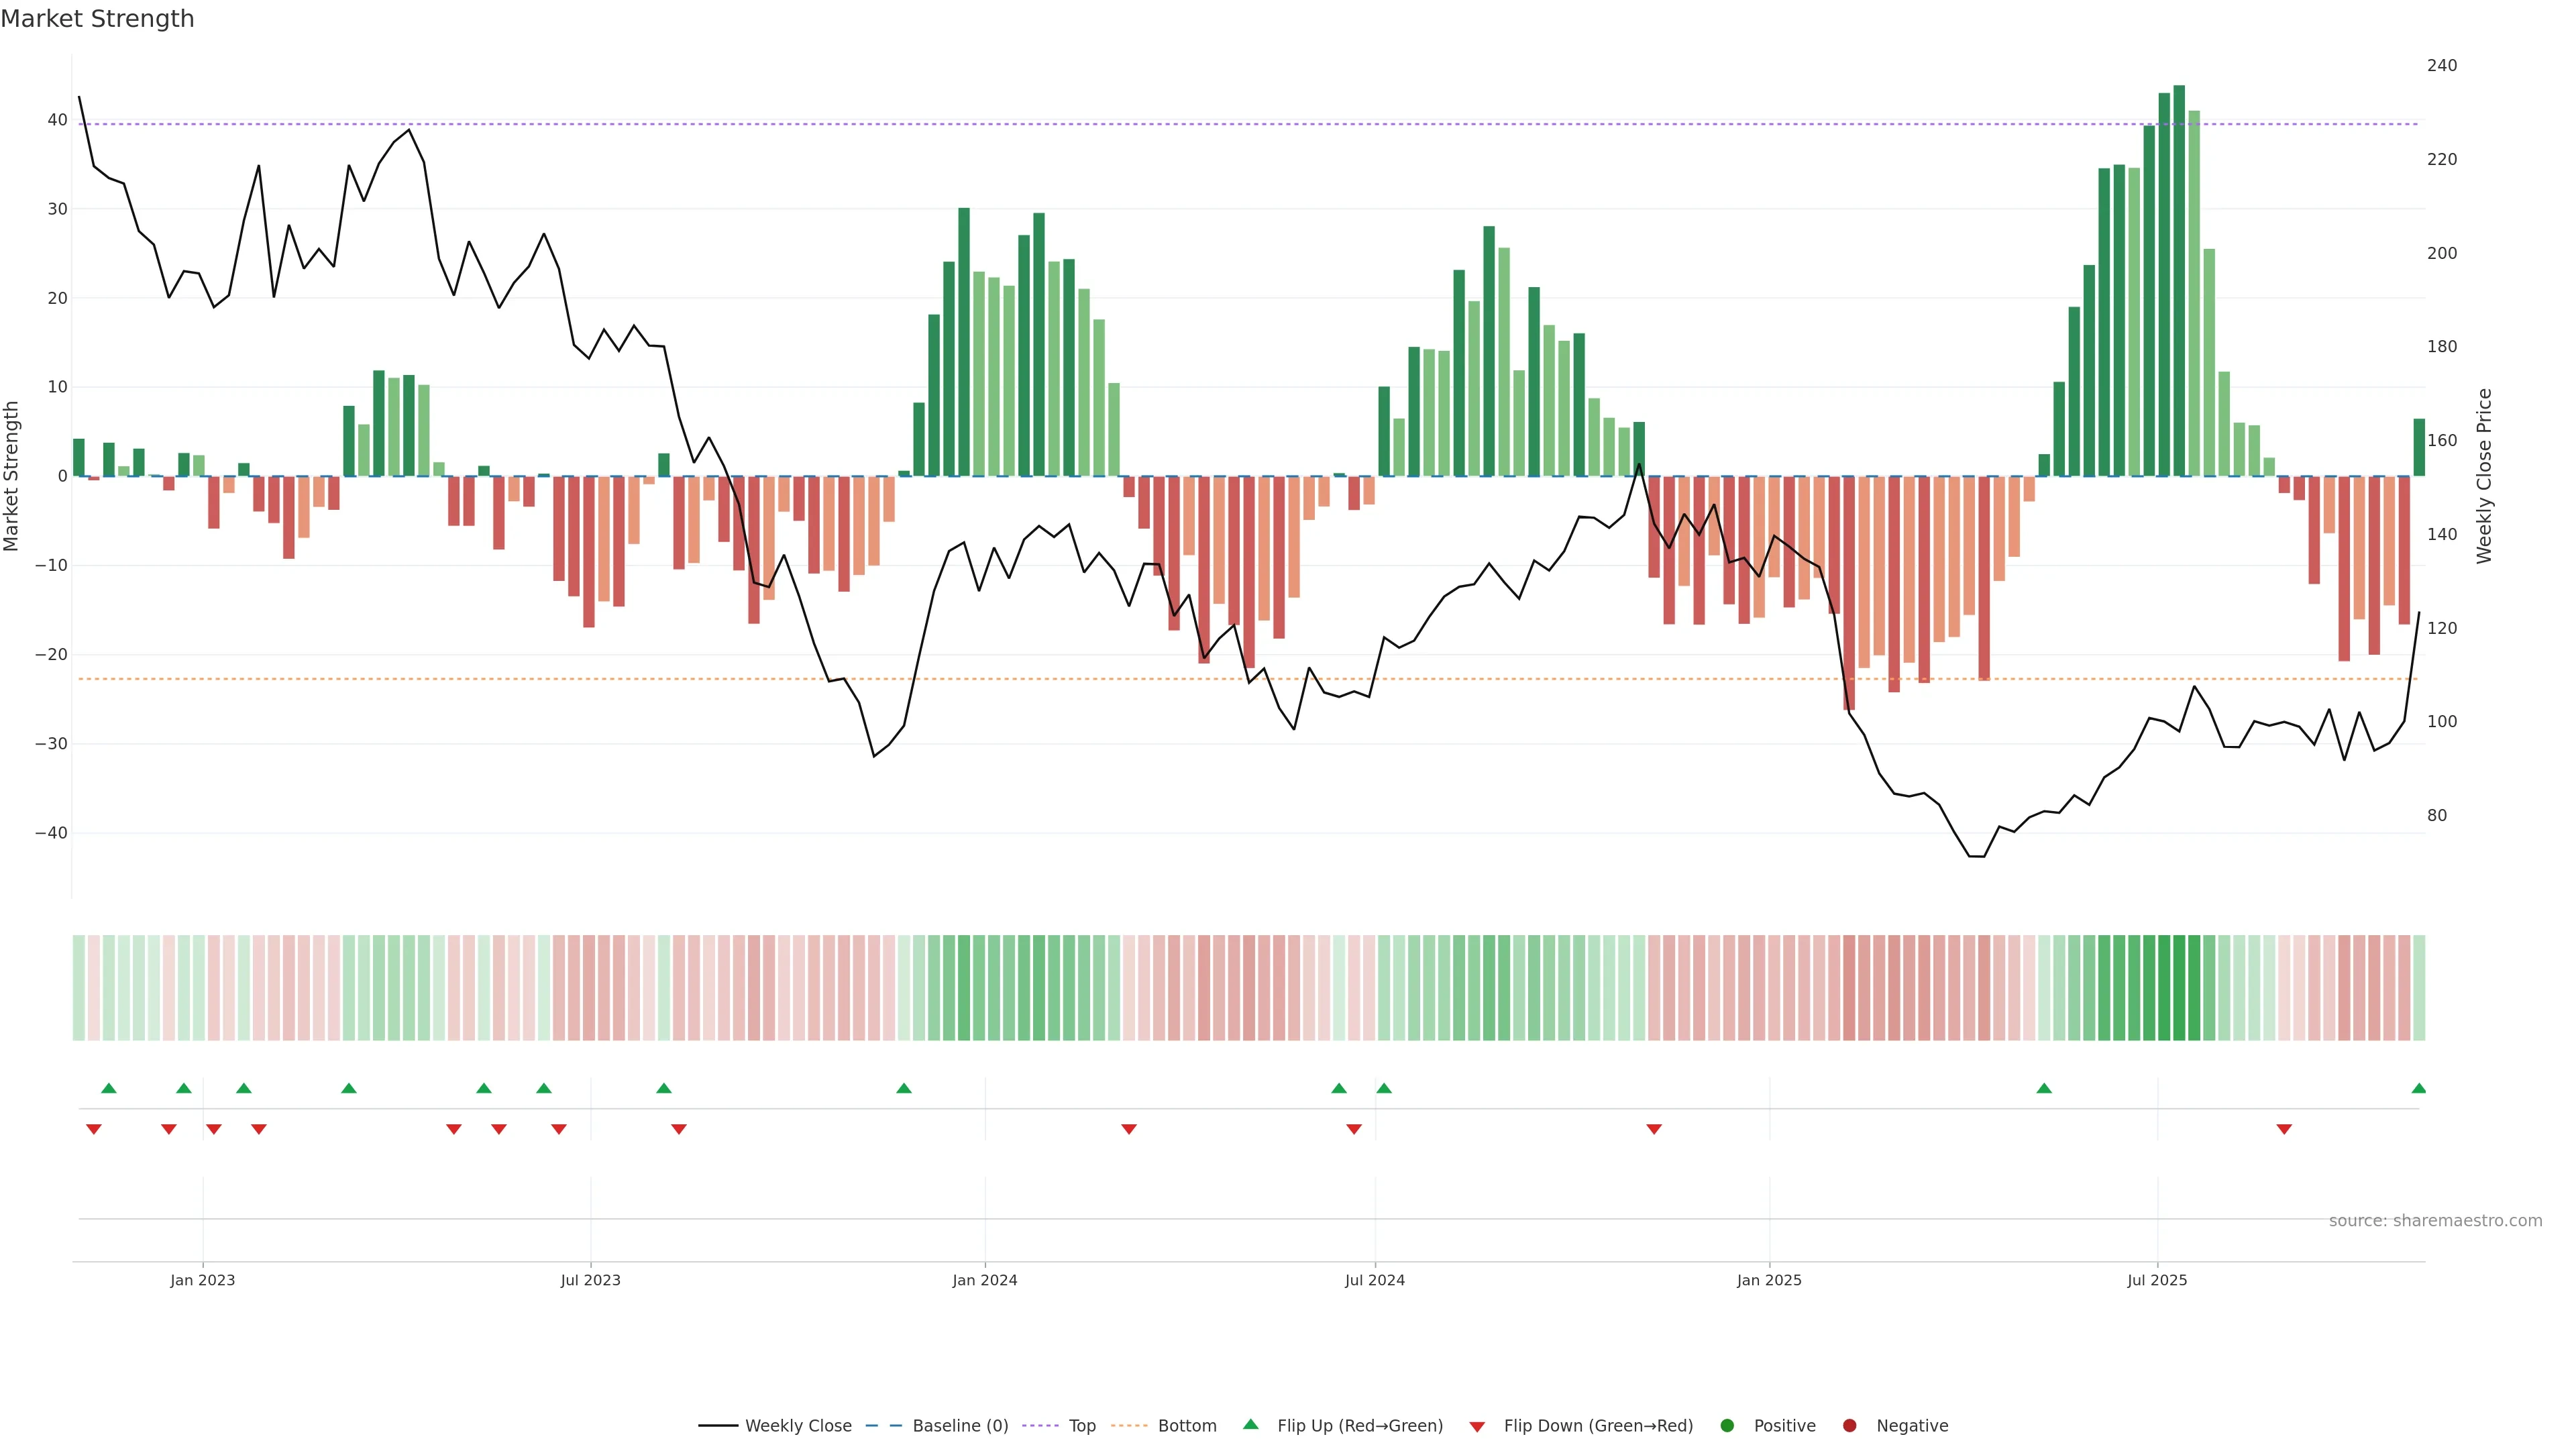This screenshot has height=1449, width=2576.
Task: Click the Positive green circle legend icon
Action: click(1727, 1425)
